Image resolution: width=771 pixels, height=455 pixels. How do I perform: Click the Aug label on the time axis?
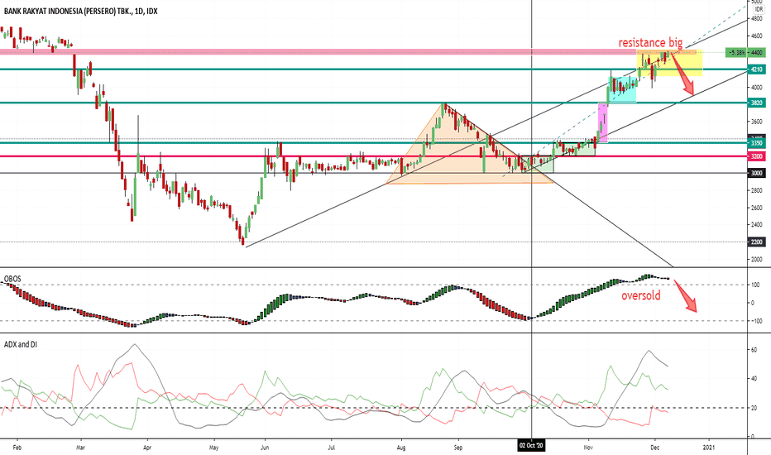(x=401, y=448)
